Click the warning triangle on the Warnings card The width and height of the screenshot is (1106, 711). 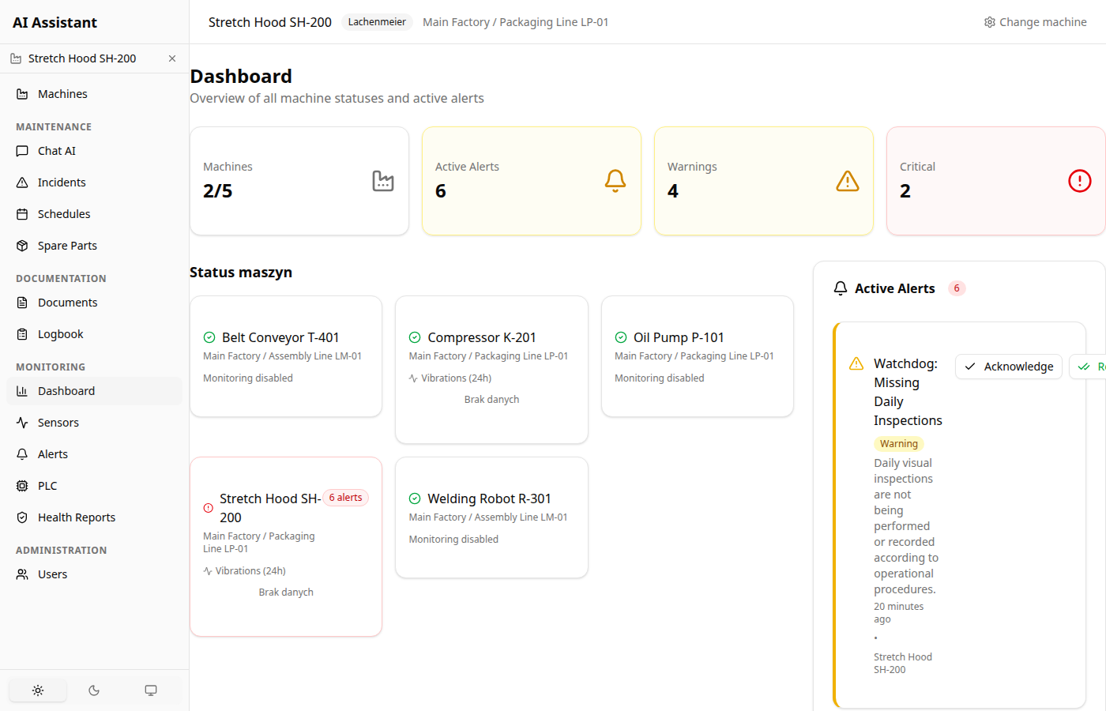(847, 181)
